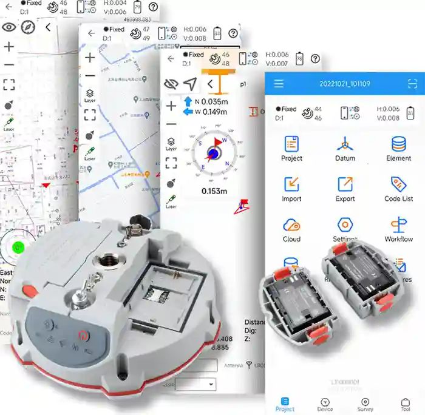Tap full-extent brackets in leftmost screen
This screenshot has width=425, height=415.
(x=9, y=84)
